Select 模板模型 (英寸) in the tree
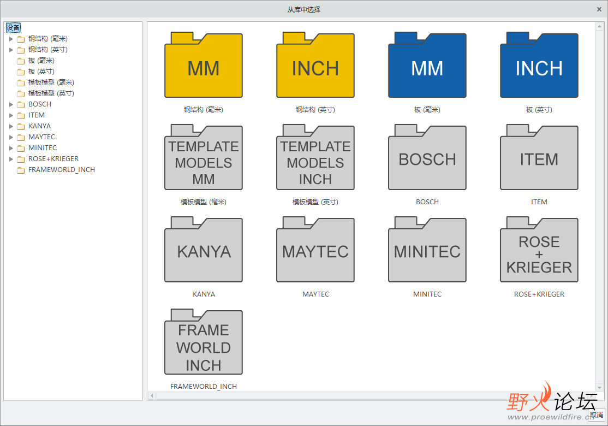This screenshot has height=426, width=608. (51, 93)
